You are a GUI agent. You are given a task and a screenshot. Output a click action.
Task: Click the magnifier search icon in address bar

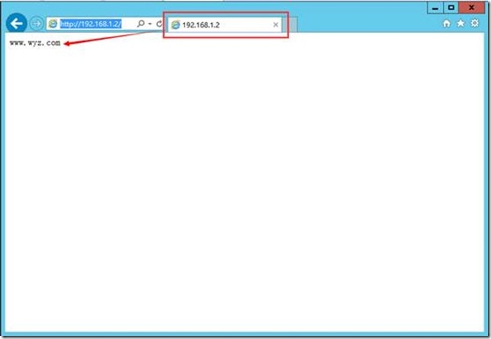point(141,24)
